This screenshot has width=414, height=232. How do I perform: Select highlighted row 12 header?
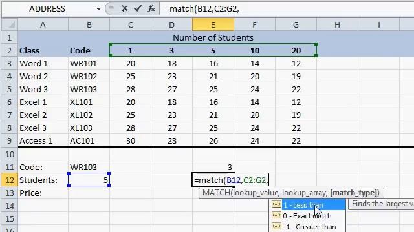pyautogui.click(x=10, y=180)
